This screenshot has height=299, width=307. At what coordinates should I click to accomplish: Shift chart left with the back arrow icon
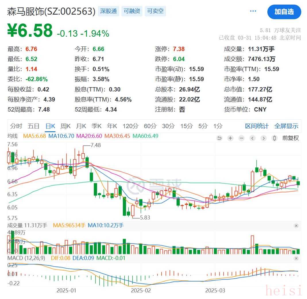coord(252,138)
